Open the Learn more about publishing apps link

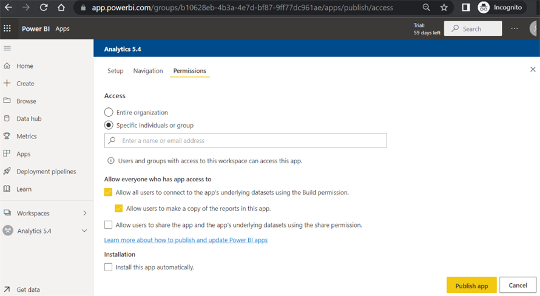click(x=186, y=240)
